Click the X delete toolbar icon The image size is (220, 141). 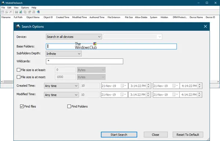point(11,12)
